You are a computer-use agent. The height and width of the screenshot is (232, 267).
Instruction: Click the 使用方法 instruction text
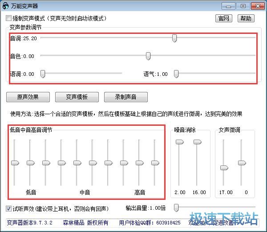click(126, 114)
